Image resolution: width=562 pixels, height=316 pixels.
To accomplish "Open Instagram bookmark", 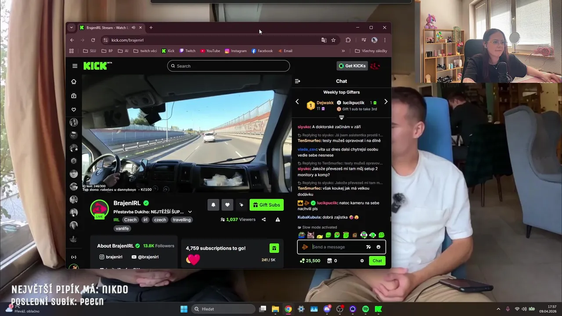I will pos(236,51).
